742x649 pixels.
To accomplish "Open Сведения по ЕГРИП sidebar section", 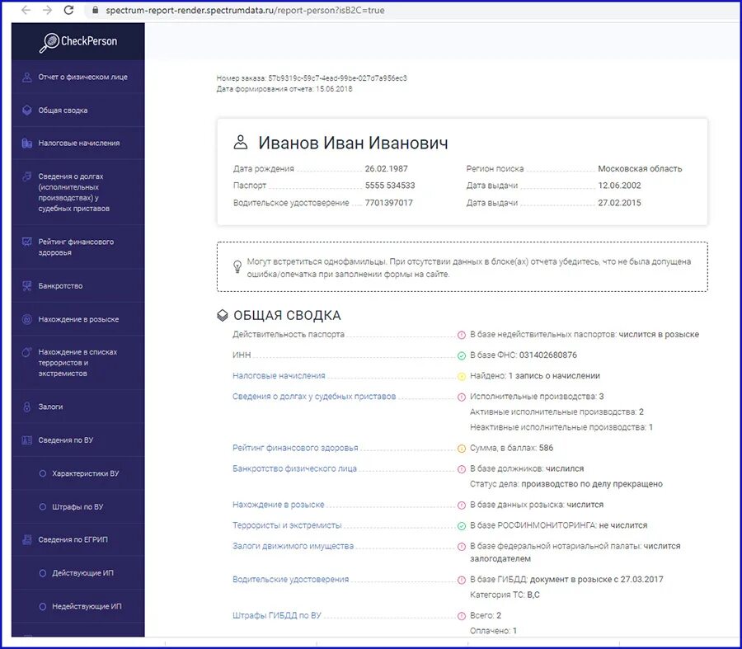I will tap(73, 539).
